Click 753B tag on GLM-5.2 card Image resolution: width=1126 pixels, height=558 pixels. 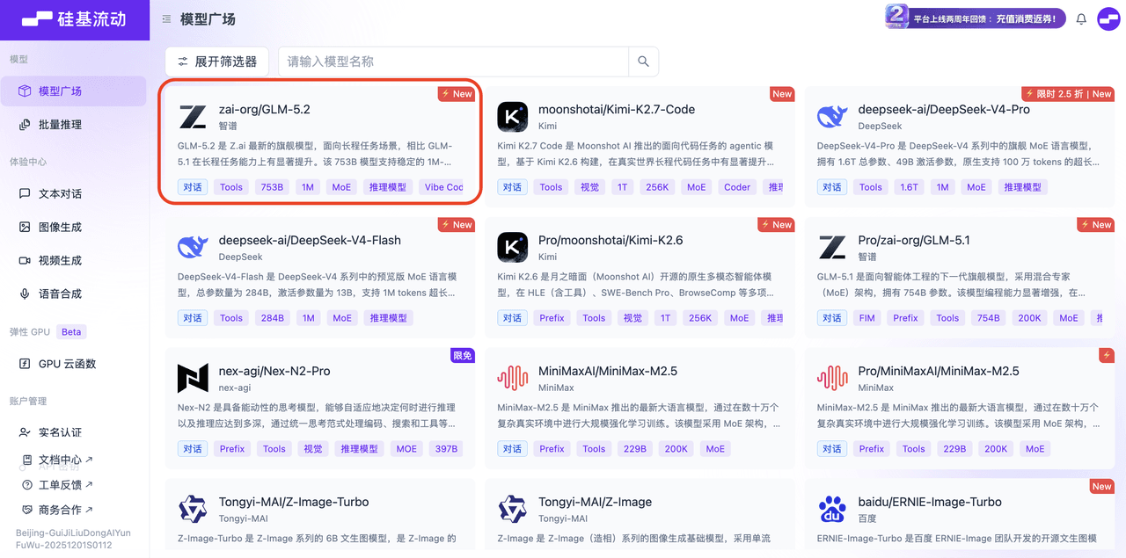pyautogui.click(x=272, y=187)
